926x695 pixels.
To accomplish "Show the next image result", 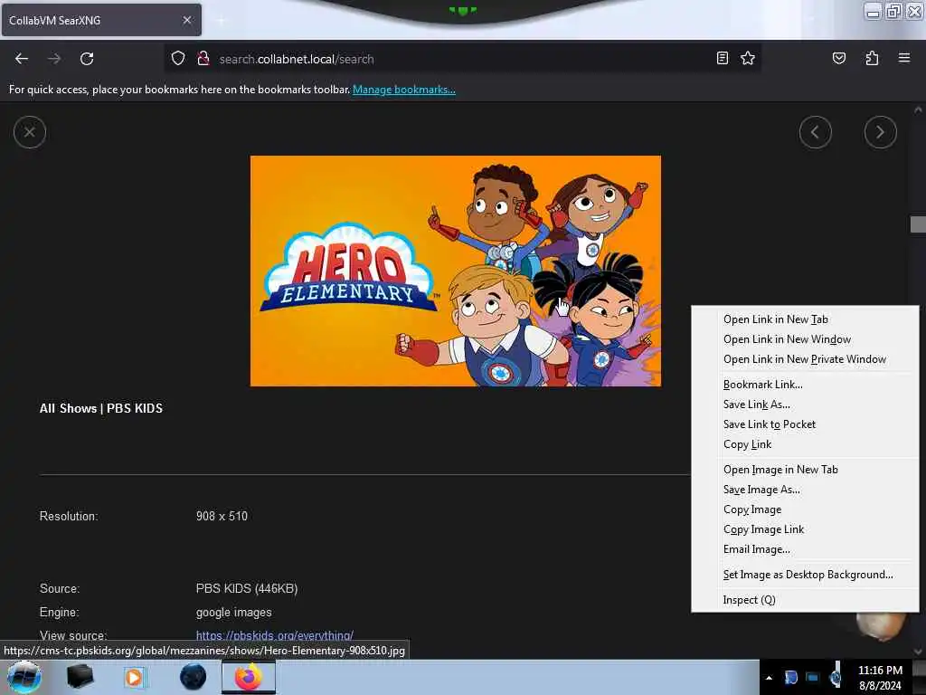I will tap(880, 132).
